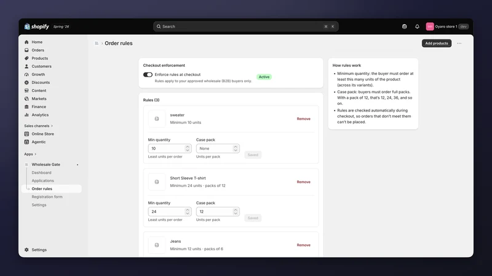Remove the Short Sleeve T-shirt rule
492x276 pixels.
[303, 182]
